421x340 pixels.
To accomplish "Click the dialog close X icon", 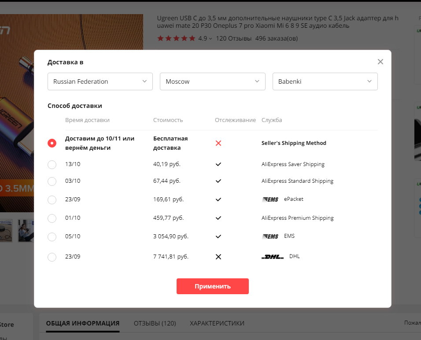I will coord(380,62).
